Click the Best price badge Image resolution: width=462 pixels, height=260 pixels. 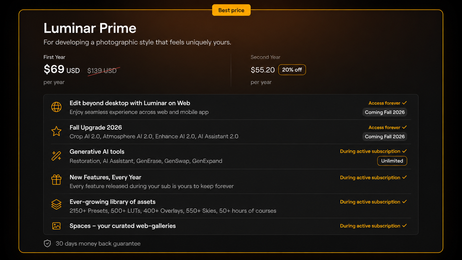(x=231, y=10)
